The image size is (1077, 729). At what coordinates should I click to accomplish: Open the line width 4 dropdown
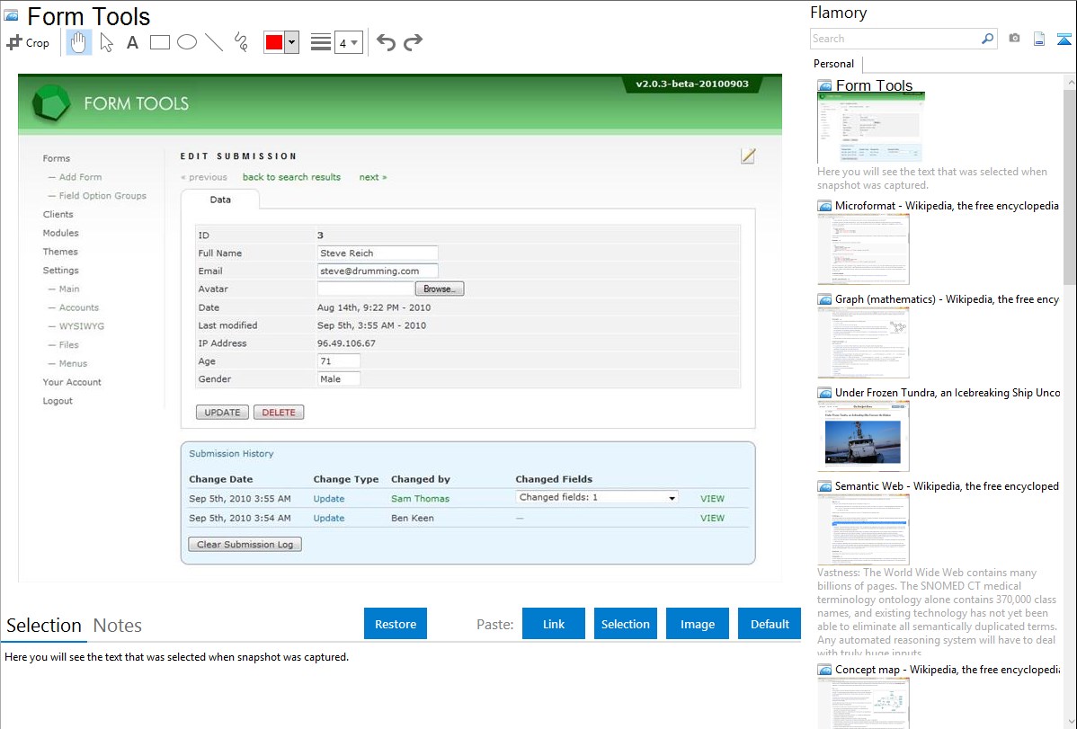pyautogui.click(x=348, y=43)
